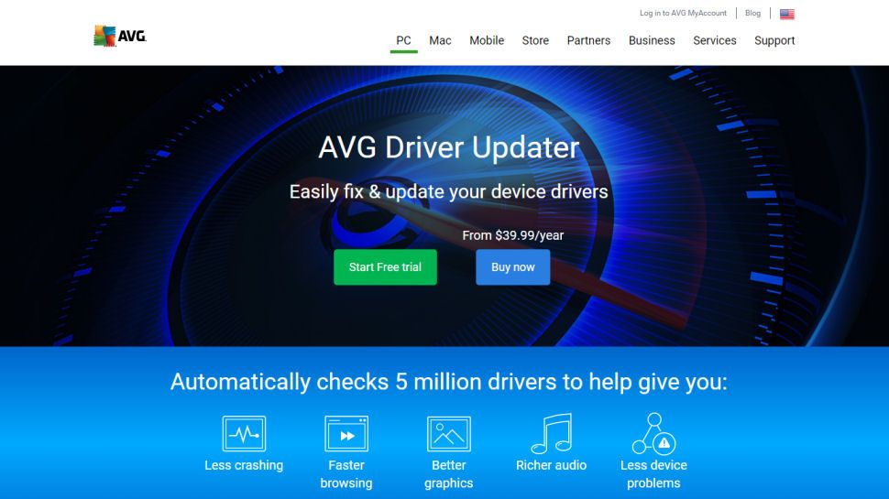Select the PC tab
The image size is (889, 499).
click(403, 41)
